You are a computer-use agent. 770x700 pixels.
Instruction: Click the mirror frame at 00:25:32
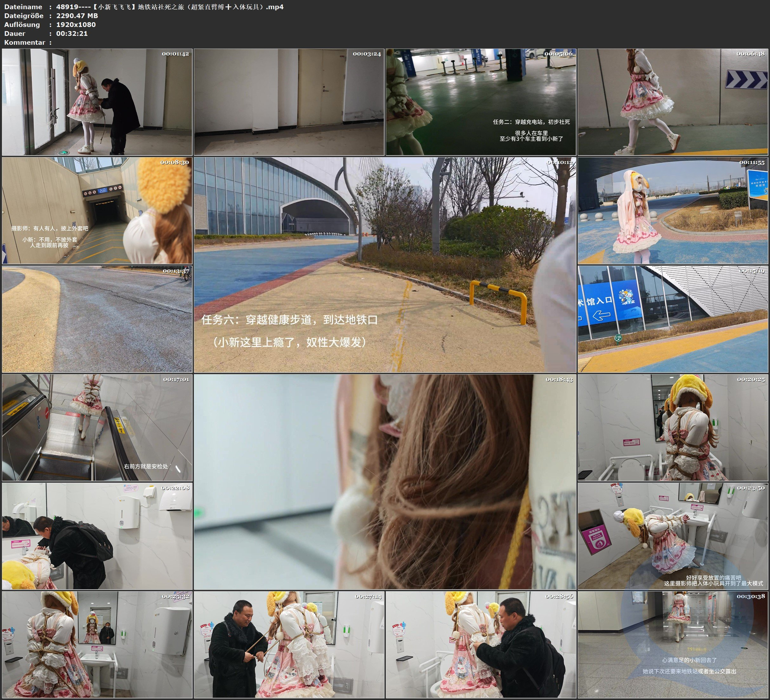pyautogui.click(x=97, y=644)
